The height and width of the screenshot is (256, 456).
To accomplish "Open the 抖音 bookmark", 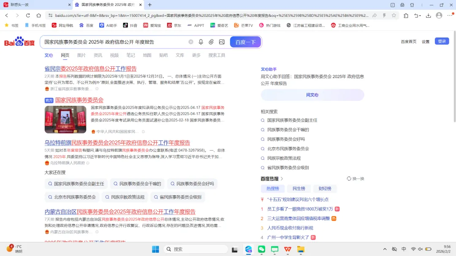I will point(130,25).
